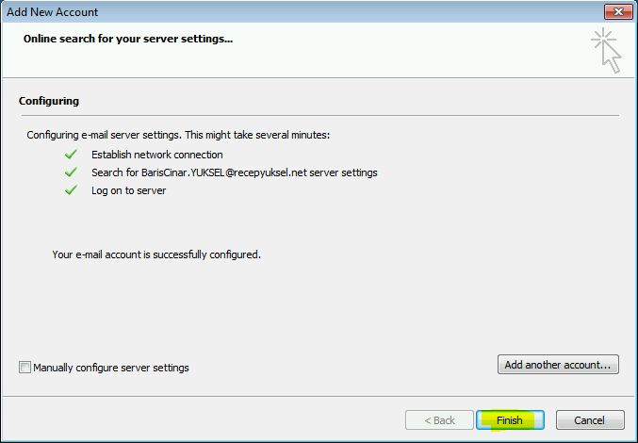Select the Log on to server step text

pos(128,190)
